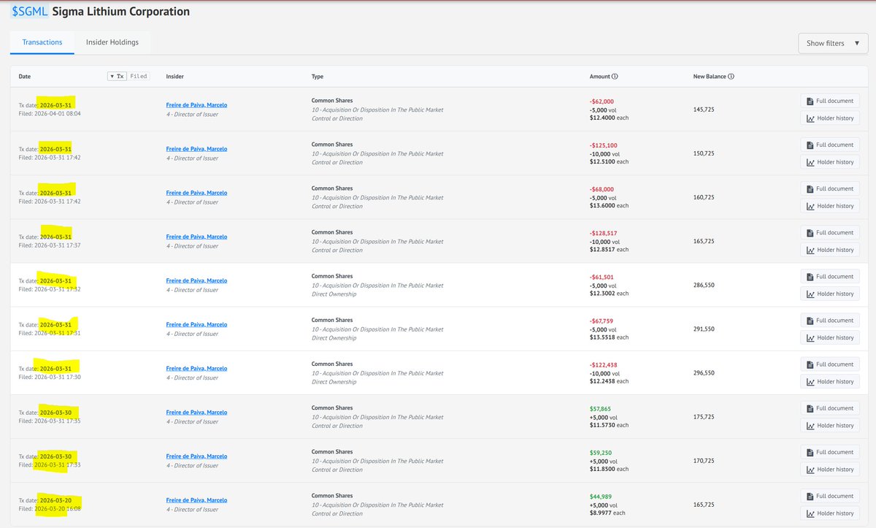This screenshot has height=528, width=876.
Task: Expand the Show filters dropdown
Action: click(833, 43)
